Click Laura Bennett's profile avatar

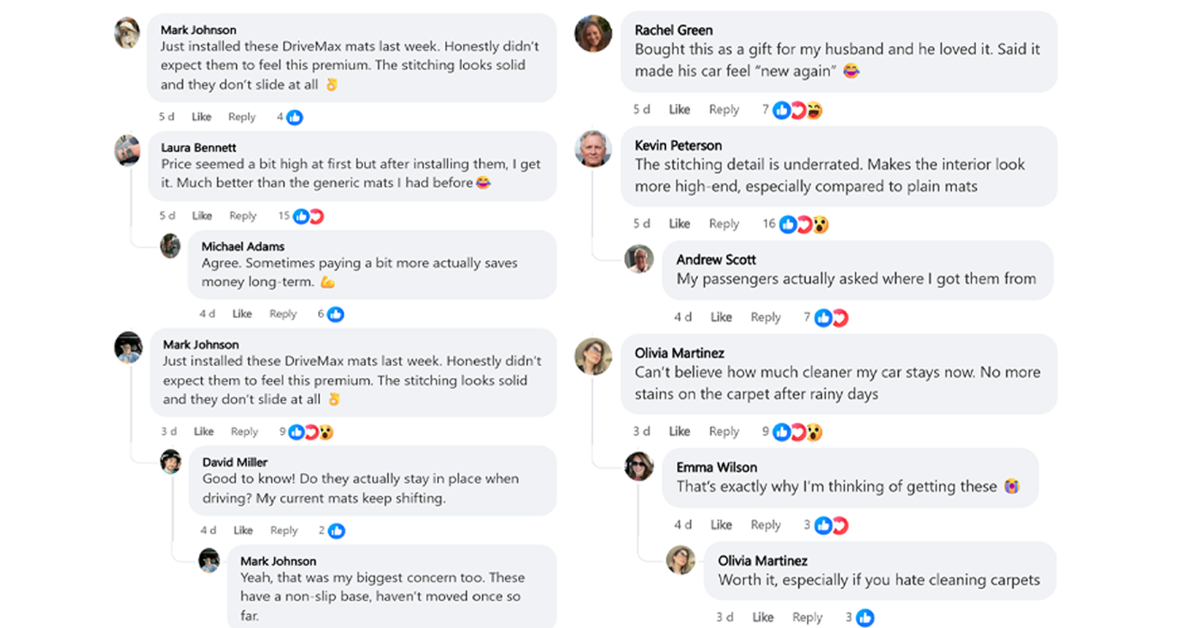tap(128, 150)
